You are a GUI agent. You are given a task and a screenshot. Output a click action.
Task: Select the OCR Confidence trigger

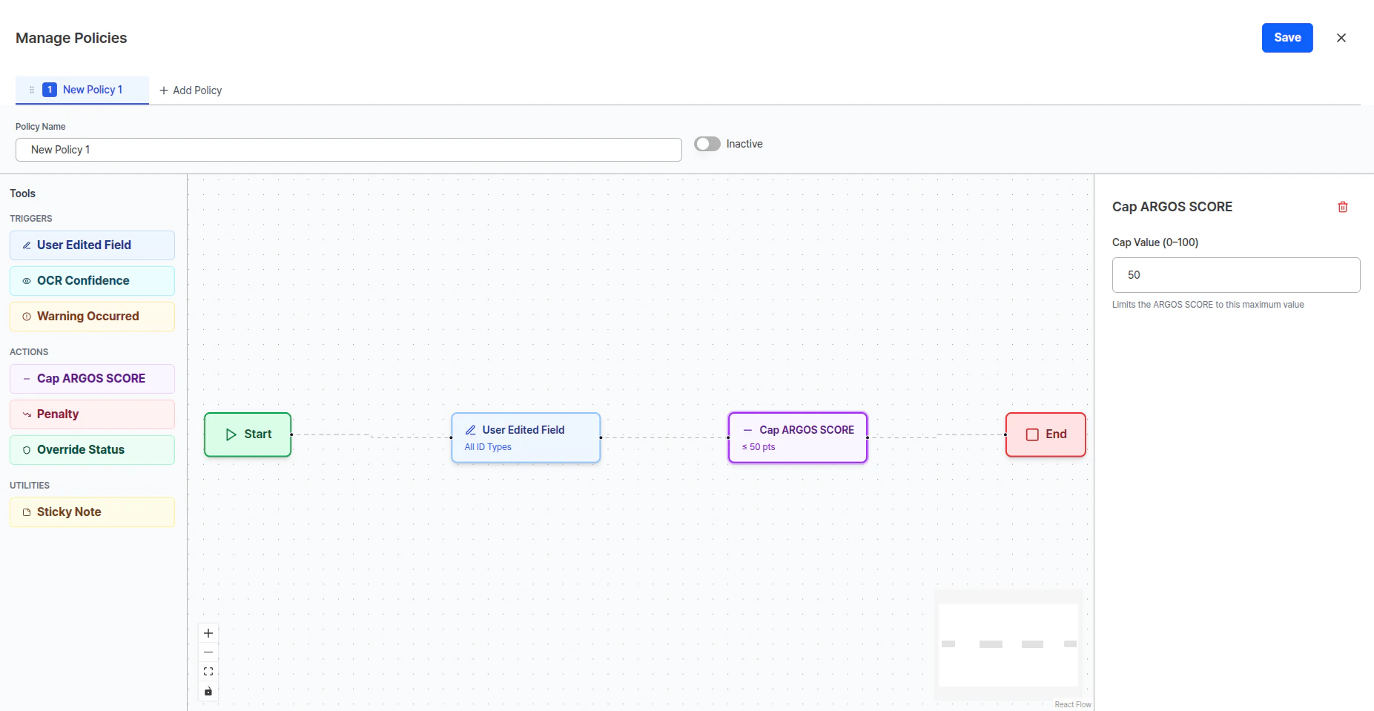click(92, 280)
